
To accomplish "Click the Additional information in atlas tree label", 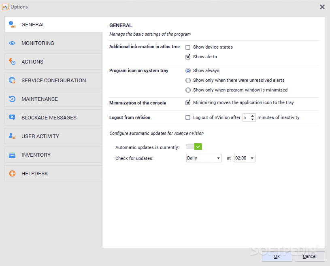I will 145,47.
